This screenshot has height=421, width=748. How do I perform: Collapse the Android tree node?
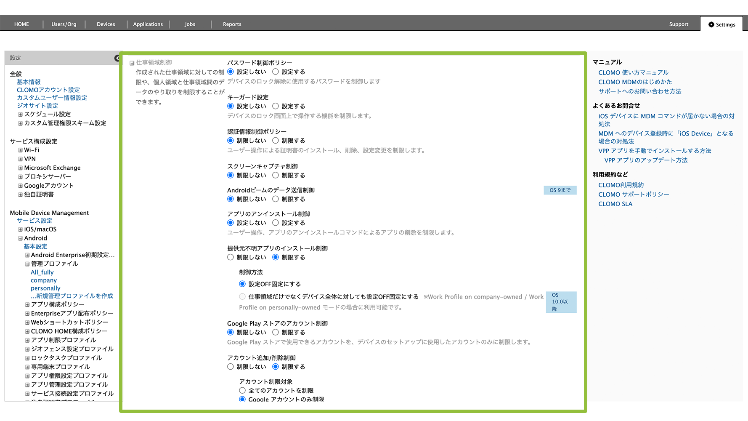pos(20,238)
